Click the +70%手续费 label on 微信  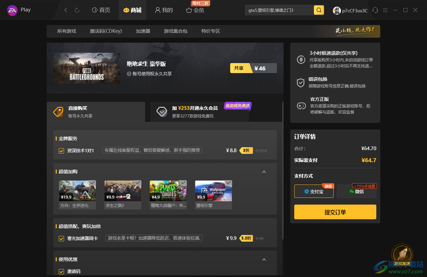pyautogui.click(x=364, y=186)
